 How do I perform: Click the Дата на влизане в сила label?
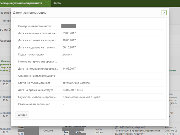click(x=38, y=33)
